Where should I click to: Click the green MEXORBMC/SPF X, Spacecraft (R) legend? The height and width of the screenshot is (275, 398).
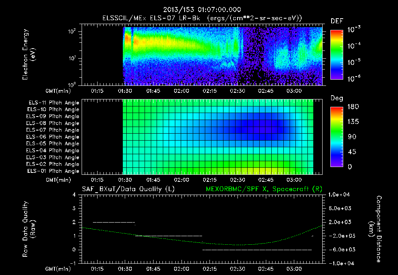(x=264, y=189)
